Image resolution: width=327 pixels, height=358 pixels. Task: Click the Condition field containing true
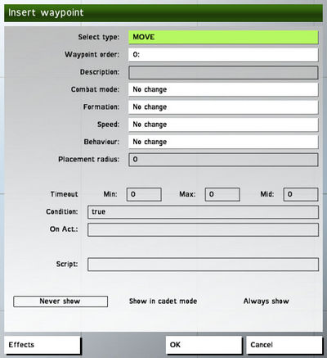coord(203,212)
